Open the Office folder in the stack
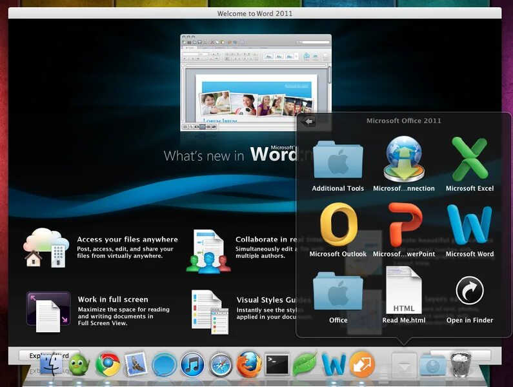Screen dimensions: 513x387 click(x=338, y=290)
